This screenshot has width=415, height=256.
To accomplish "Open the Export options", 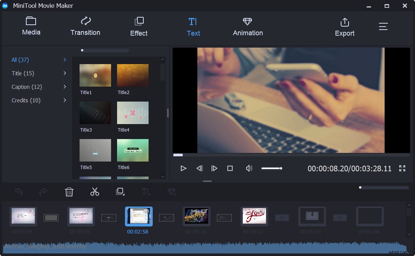I will [344, 26].
